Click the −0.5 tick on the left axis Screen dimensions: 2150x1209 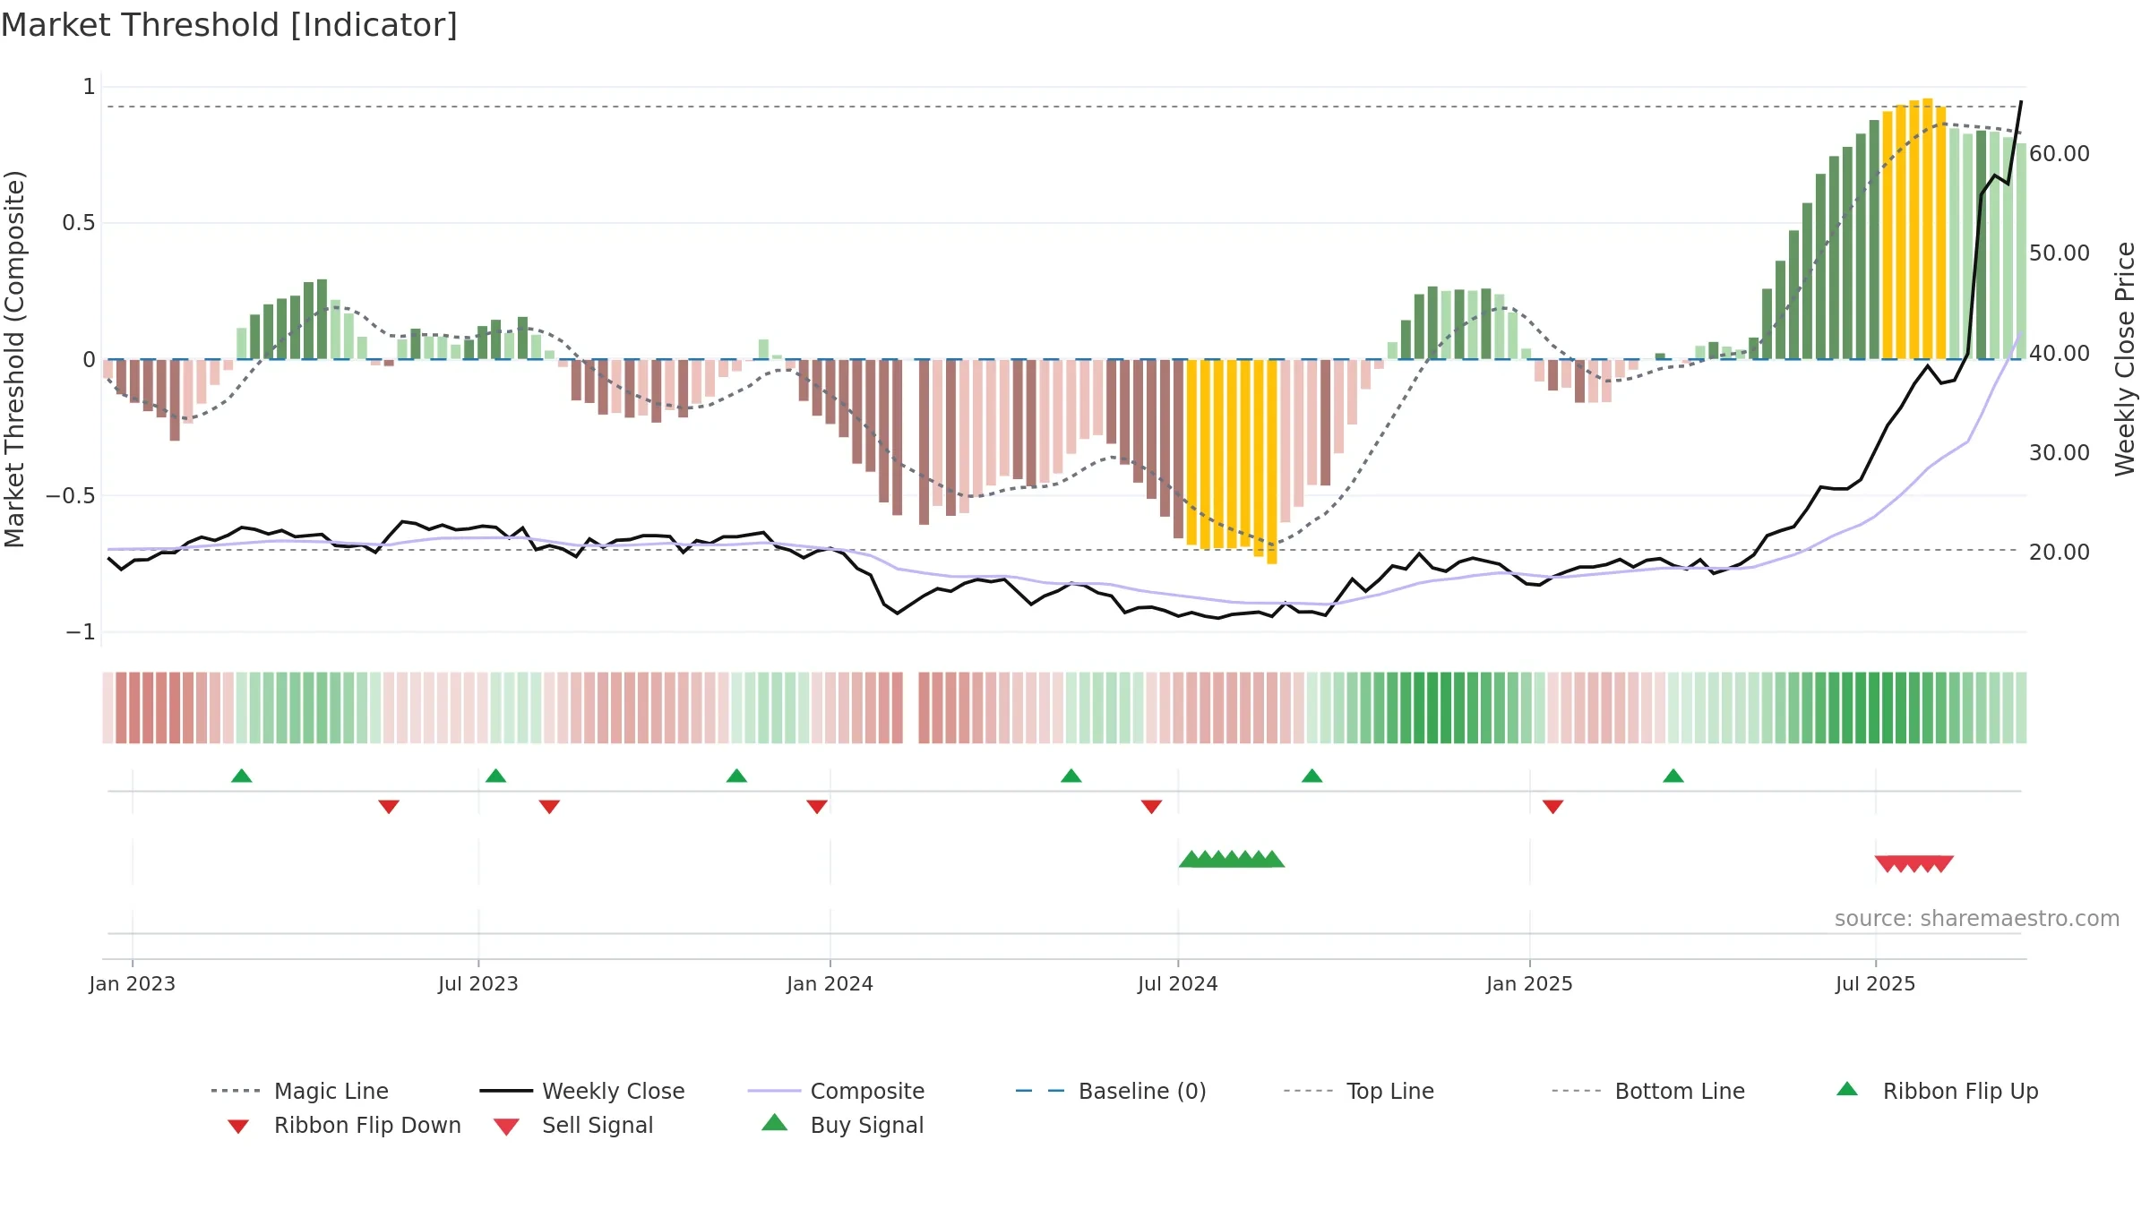[x=71, y=496]
